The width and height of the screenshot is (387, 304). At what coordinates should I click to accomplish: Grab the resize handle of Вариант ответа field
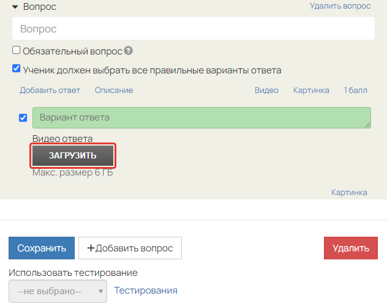368,125
